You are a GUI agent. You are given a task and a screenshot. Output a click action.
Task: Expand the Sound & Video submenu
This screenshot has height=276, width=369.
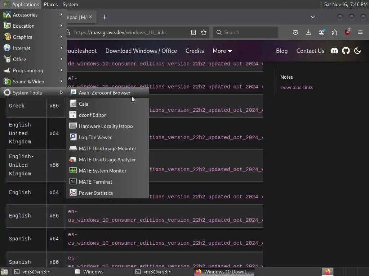click(33, 82)
